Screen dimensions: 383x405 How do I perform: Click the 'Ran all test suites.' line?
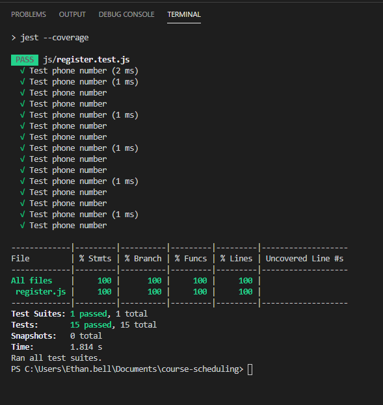(57, 358)
